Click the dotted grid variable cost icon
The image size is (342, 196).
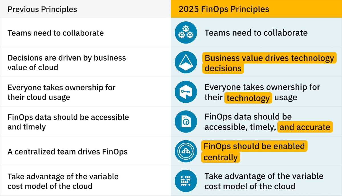pyautogui.click(x=186, y=181)
